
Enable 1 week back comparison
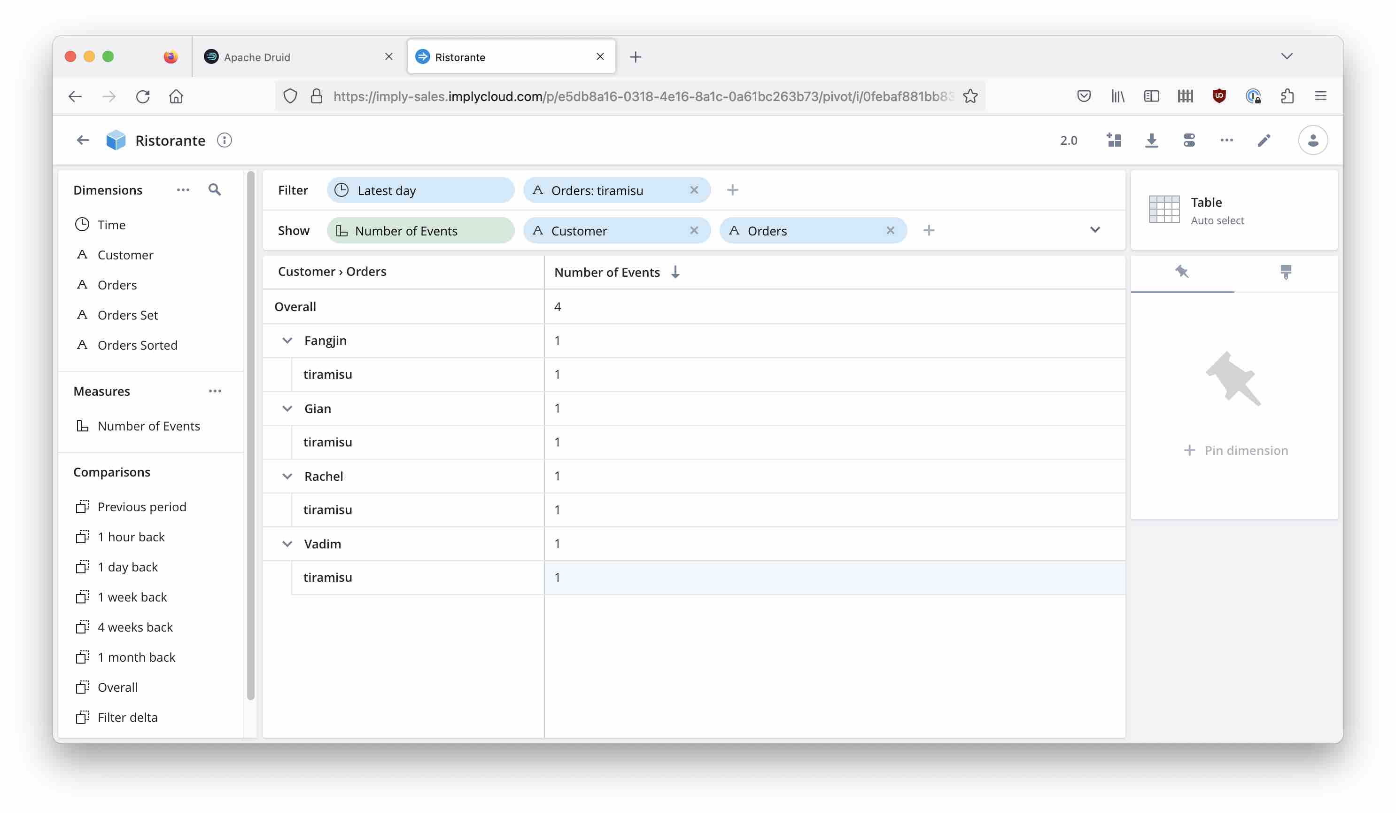pos(132,597)
